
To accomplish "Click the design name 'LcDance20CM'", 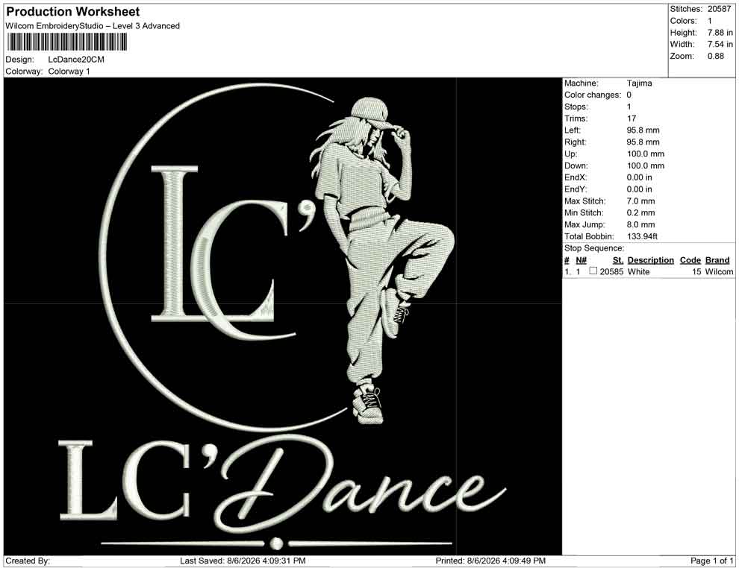I will (x=76, y=60).
